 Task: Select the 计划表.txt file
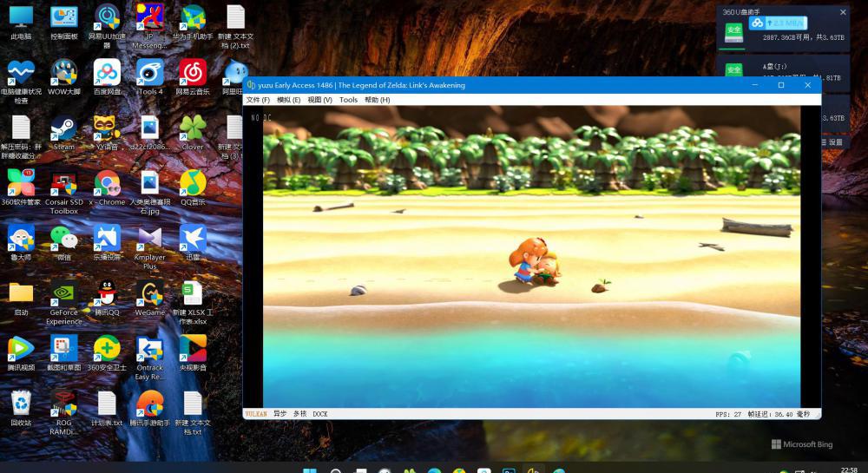pyautogui.click(x=107, y=408)
